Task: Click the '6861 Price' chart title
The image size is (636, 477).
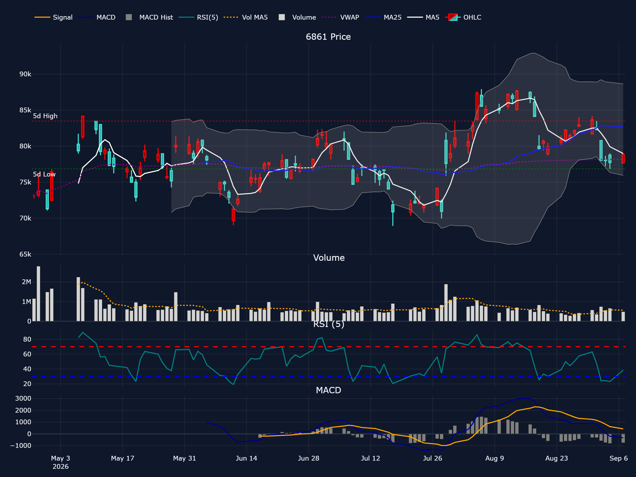Action: point(328,37)
